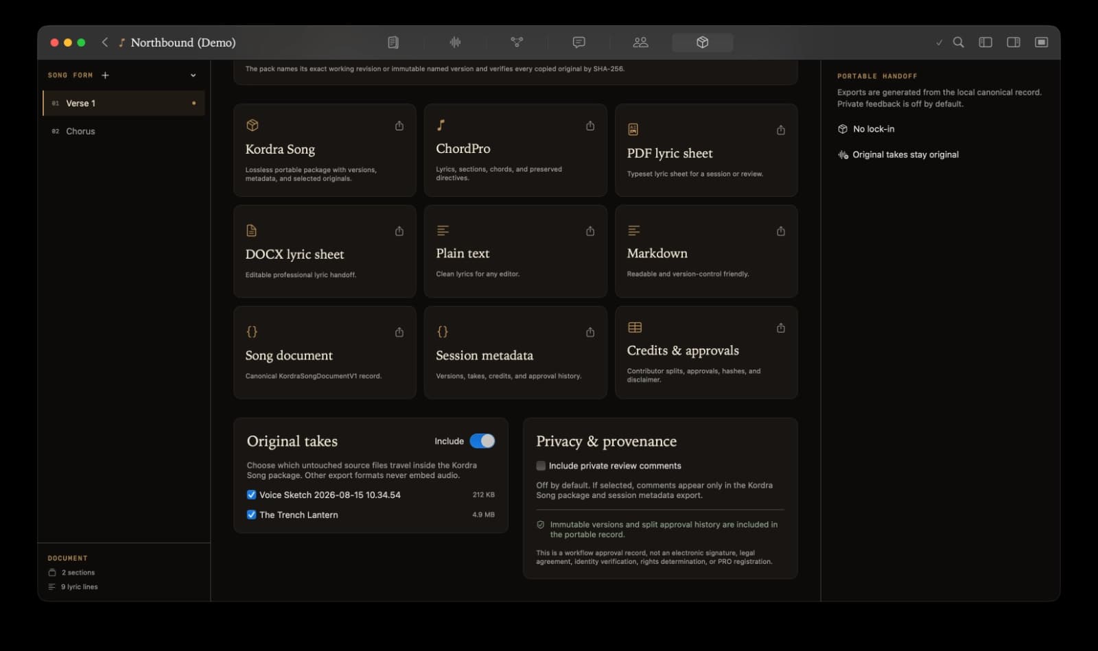Viewport: 1098px width, 651px height.
Task: Switch to the audio waveform takes tab
Action: (455, 43)
